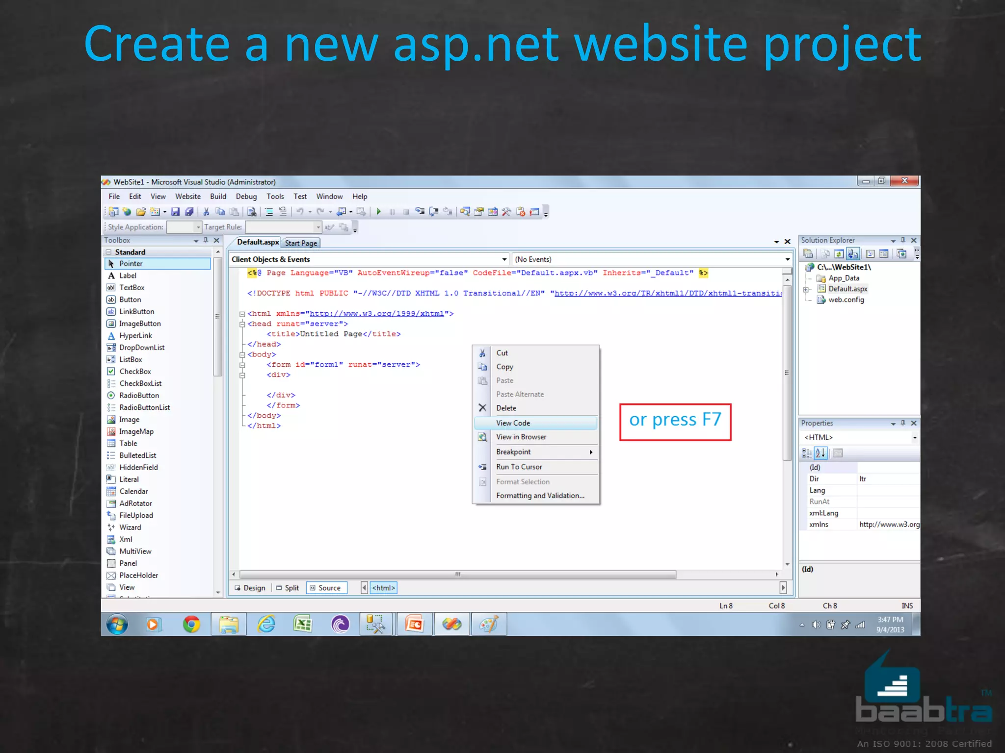The height and width of the screenshot is (753, 1005).
Task: Click the Save toolbar icon
Action: (x=175, y=212)
